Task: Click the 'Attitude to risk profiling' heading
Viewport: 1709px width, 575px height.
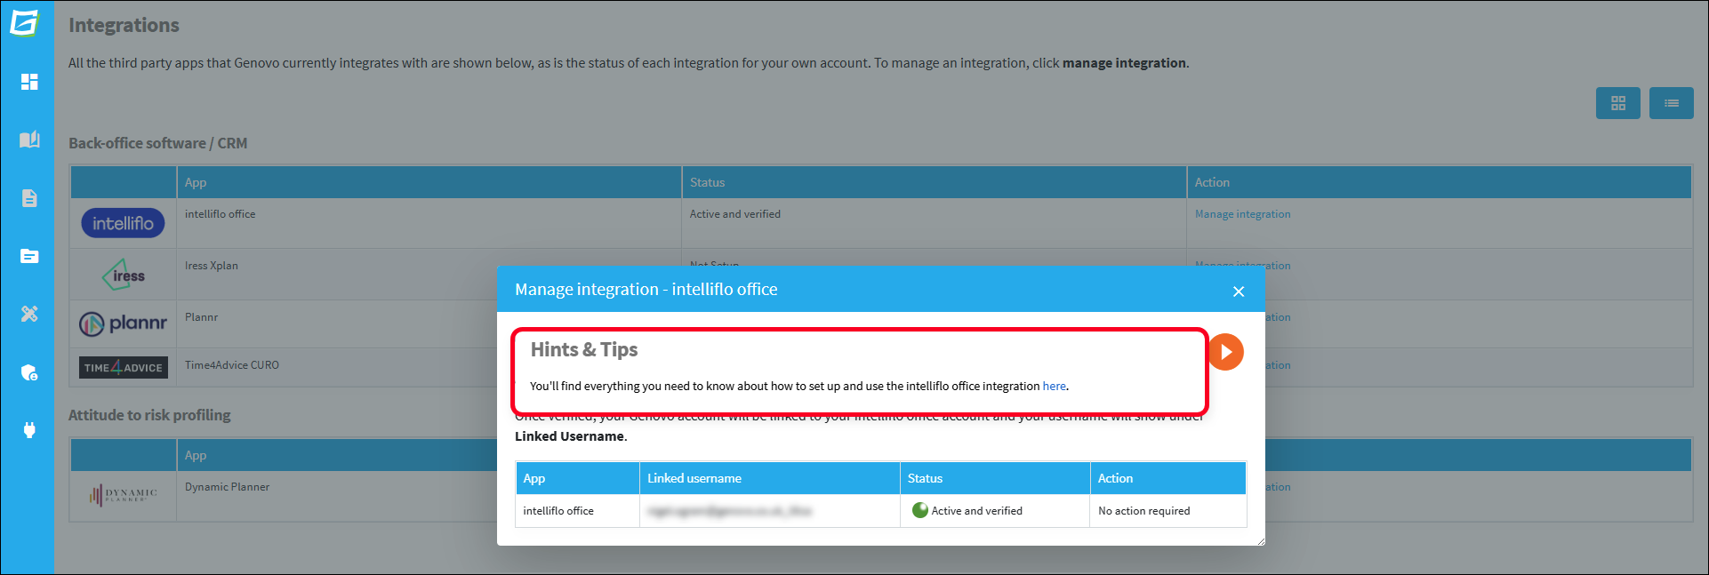Action: [x=149, y=415]
